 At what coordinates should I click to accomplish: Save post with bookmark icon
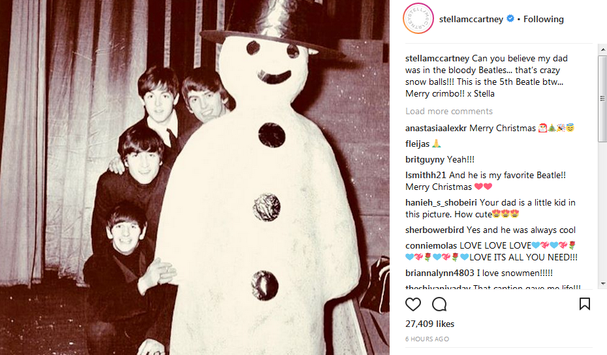[585, 304]
